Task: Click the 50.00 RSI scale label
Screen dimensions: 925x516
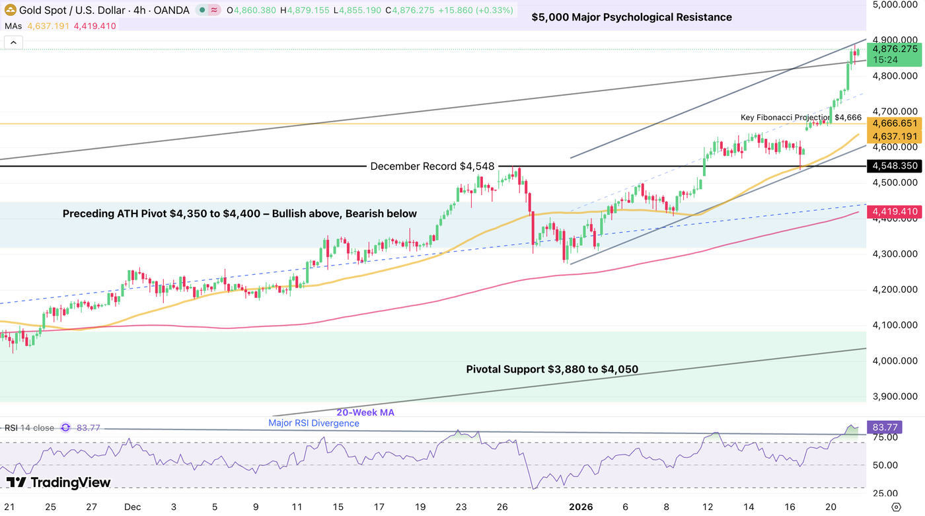Action: click(885, 465)
